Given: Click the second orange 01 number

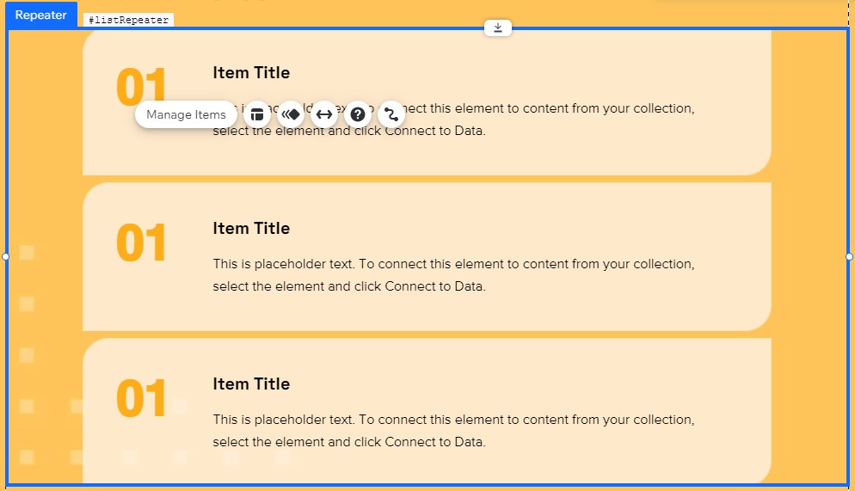Looking at the screenshot, I should point(141,242).
